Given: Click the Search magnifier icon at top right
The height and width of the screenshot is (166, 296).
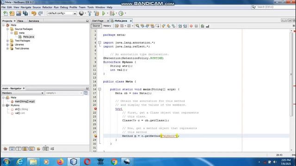Looking at the screenshot, I should (x=253, y=7).
